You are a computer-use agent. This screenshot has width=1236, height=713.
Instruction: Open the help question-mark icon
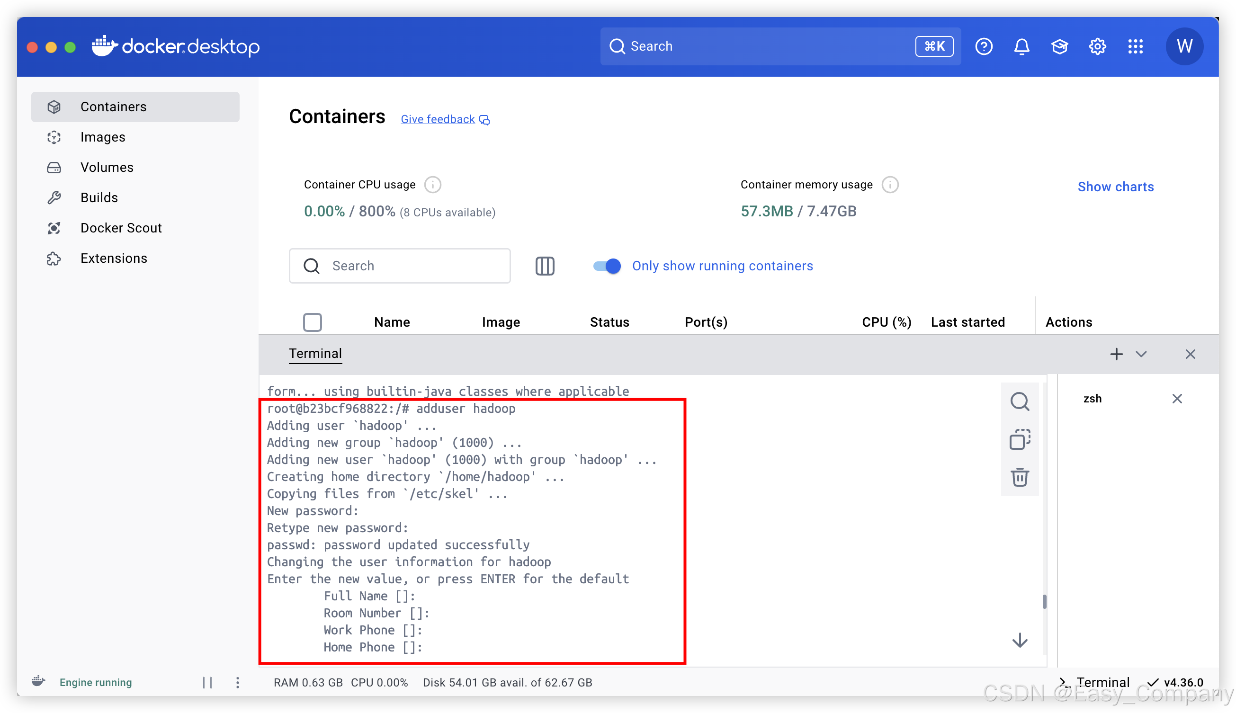[x=983, y=46]
